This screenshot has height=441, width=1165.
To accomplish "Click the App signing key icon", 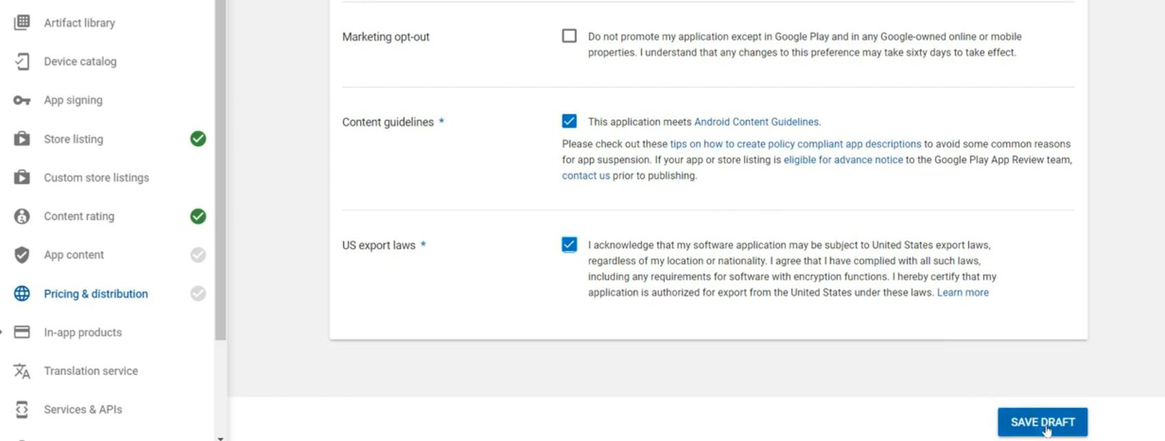I will [22, 101].
